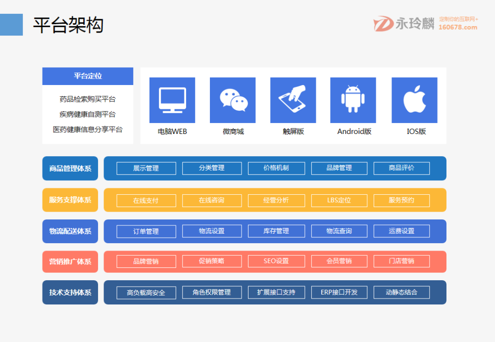
Task: Click the 微商城 WeChat icon
Action: tap(233, 98)
